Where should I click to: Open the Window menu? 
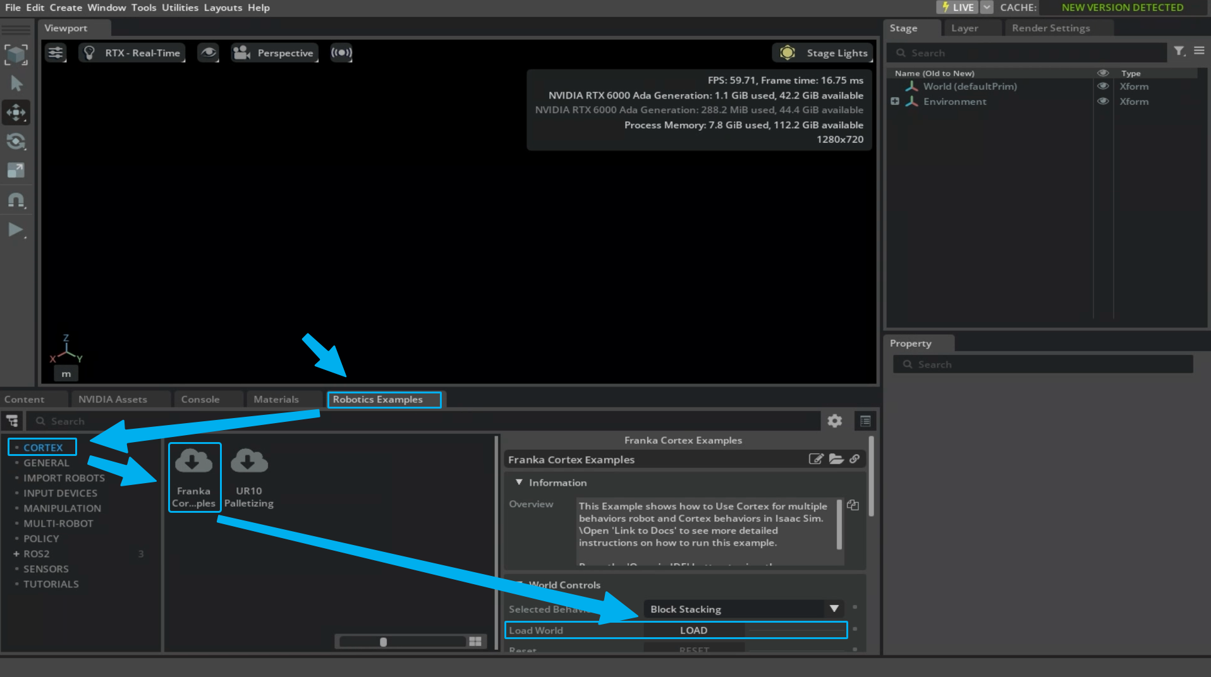click(106, 8)
